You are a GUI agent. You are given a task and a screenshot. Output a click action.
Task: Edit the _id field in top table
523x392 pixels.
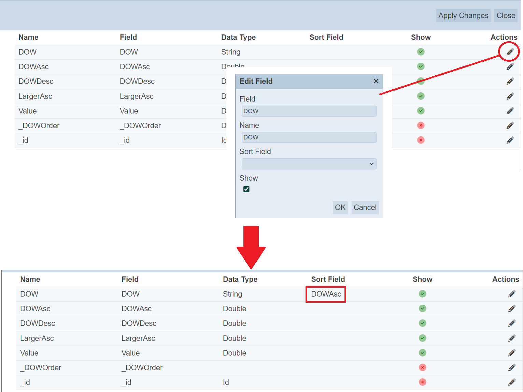[x=510, y=140]
